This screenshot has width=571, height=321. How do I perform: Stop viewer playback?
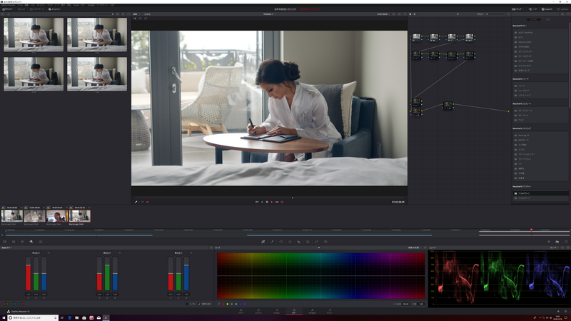pos(267,202)
